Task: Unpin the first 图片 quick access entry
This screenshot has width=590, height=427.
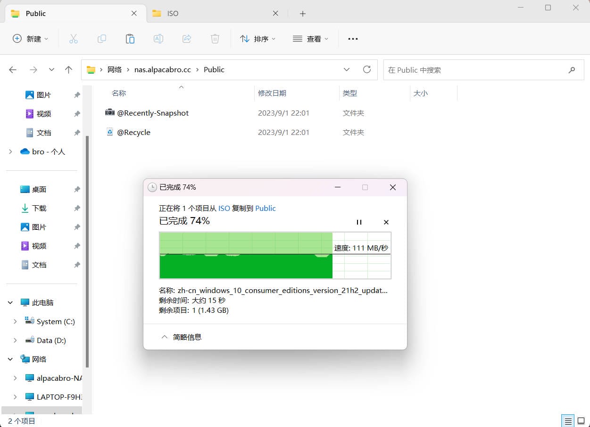Action: (77, 95)
